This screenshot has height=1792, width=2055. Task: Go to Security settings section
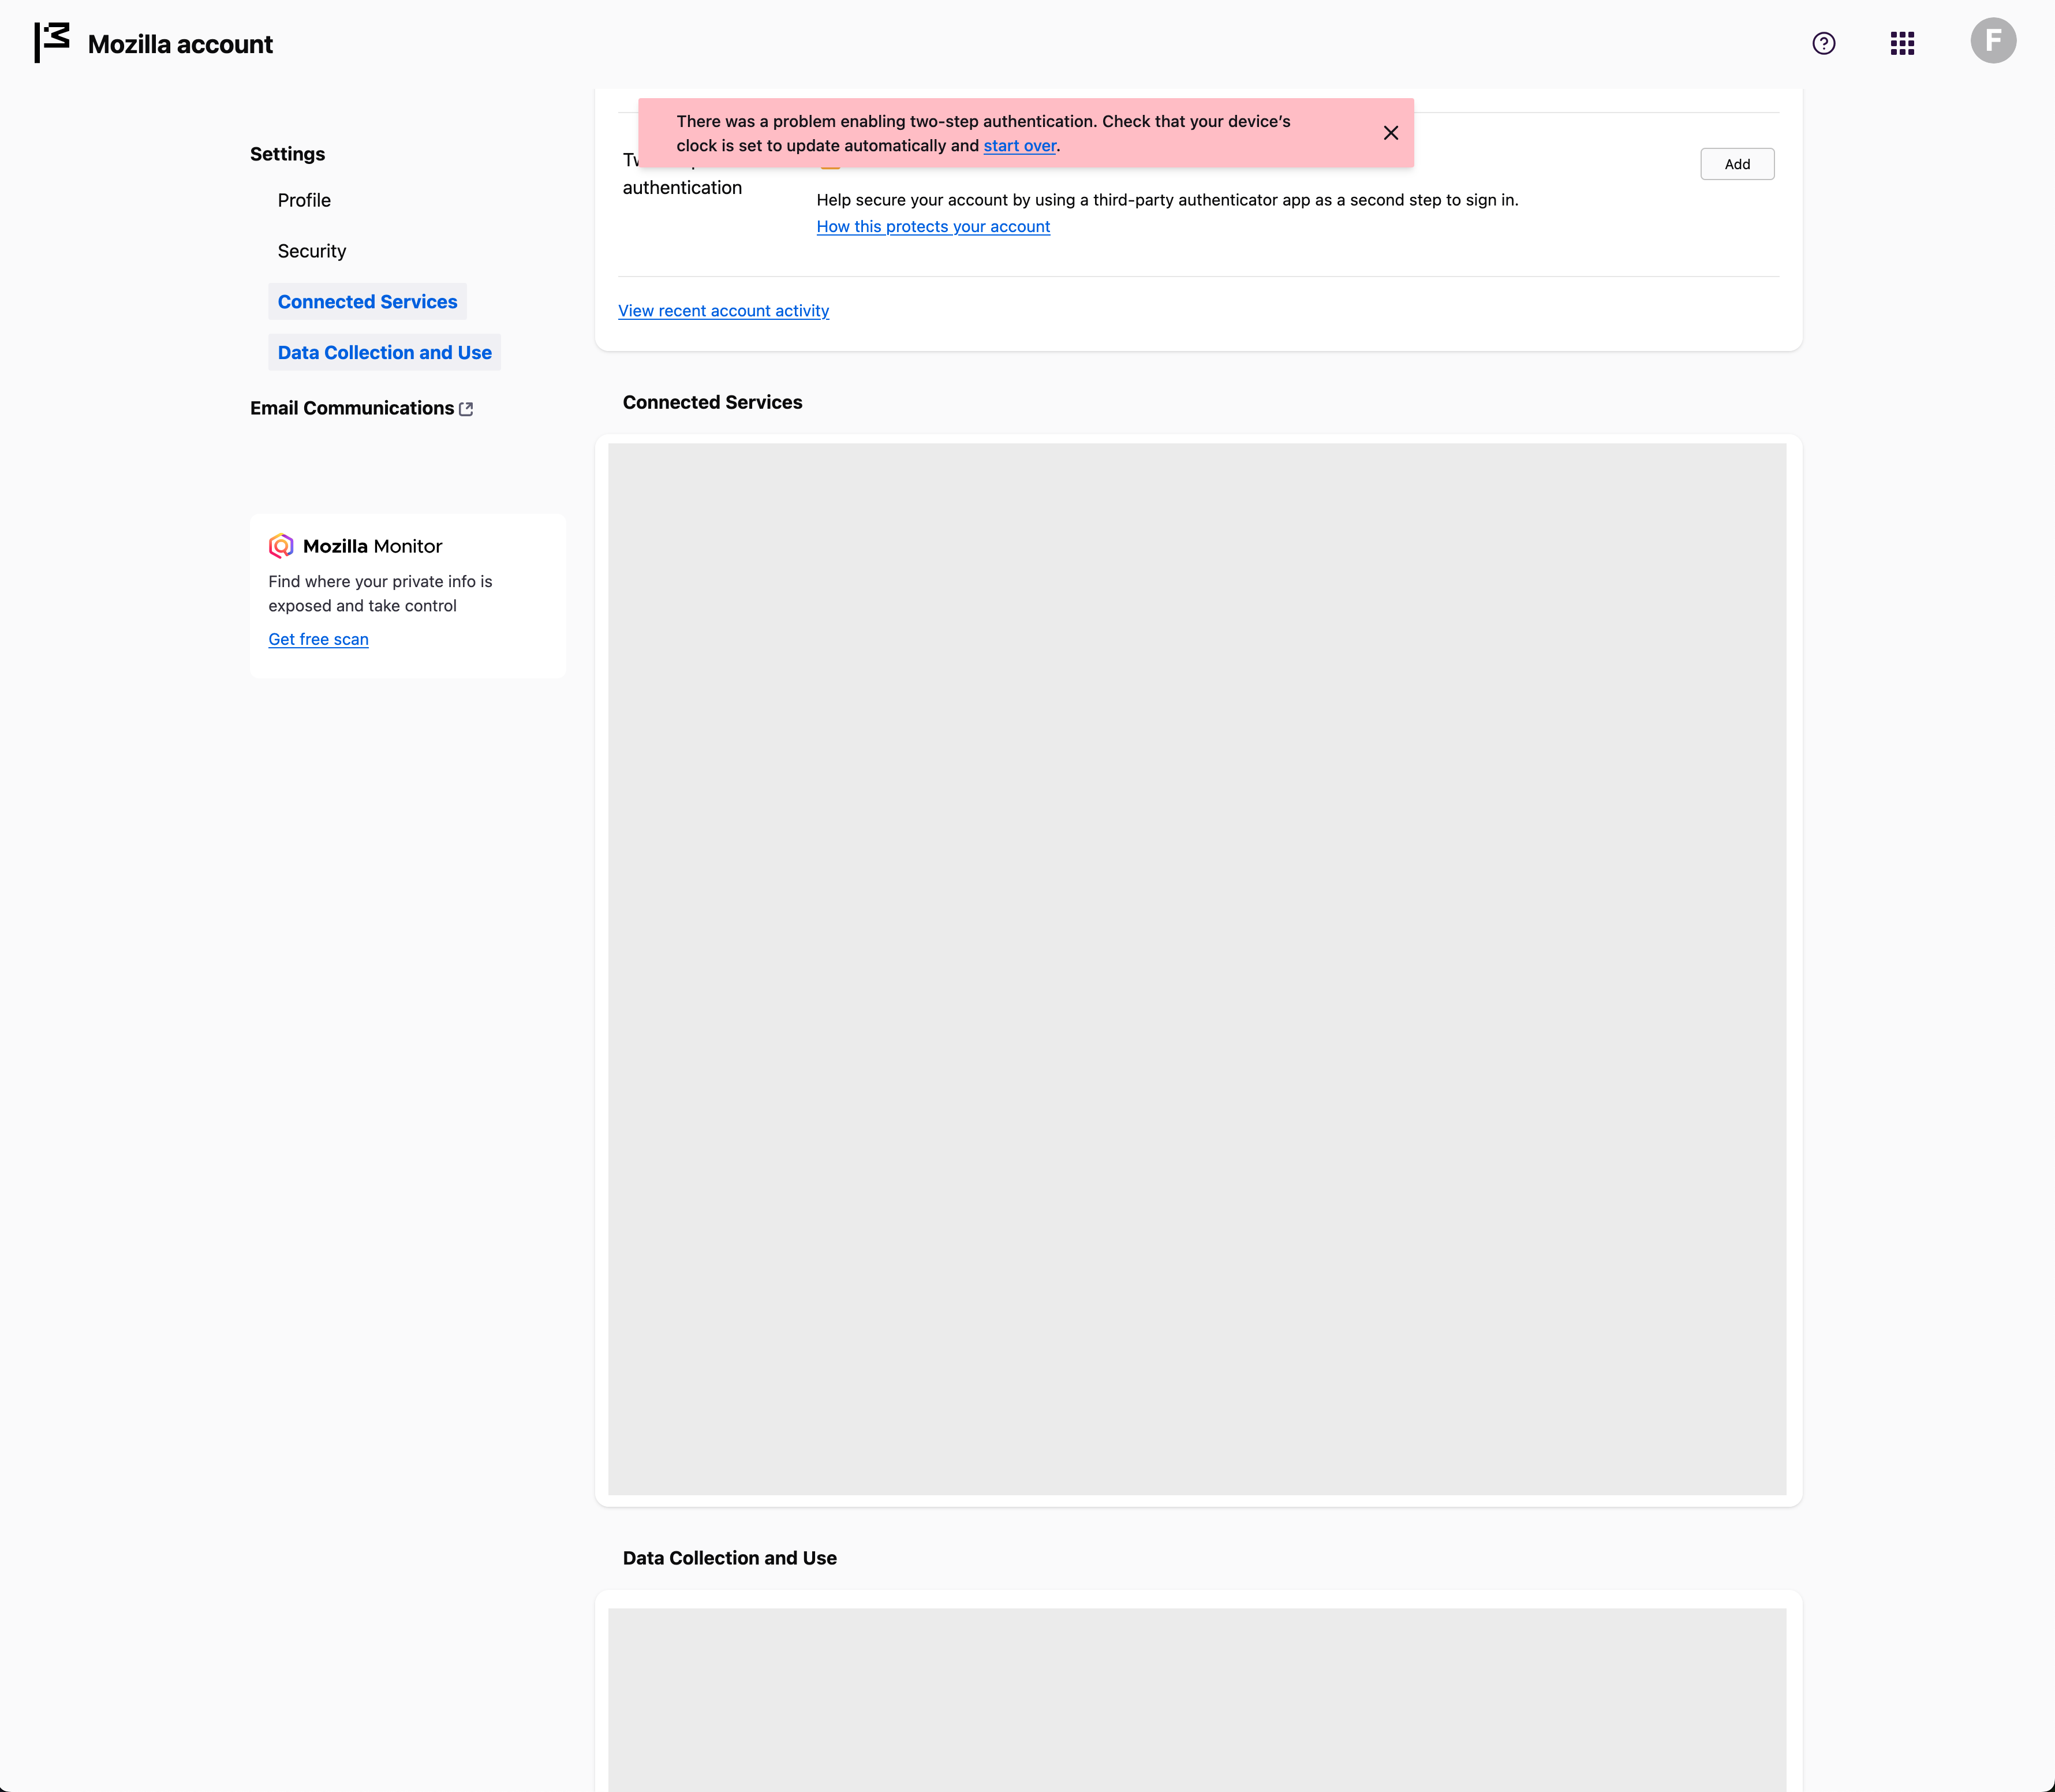(312, 251)
